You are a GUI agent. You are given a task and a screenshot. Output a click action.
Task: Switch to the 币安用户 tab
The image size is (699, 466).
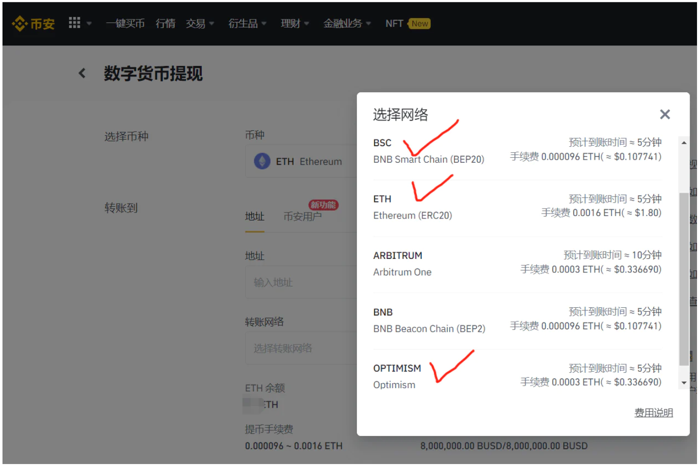pyautogui.click(x=303, y=217)
